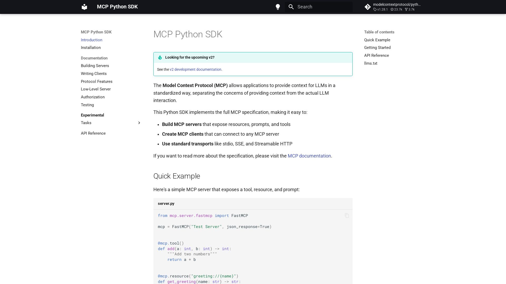Click the flame icon in v2 notice
Image resolution: width=506 pixels, height=284 pixels.
pyautogui.click(x=160, y=58)
